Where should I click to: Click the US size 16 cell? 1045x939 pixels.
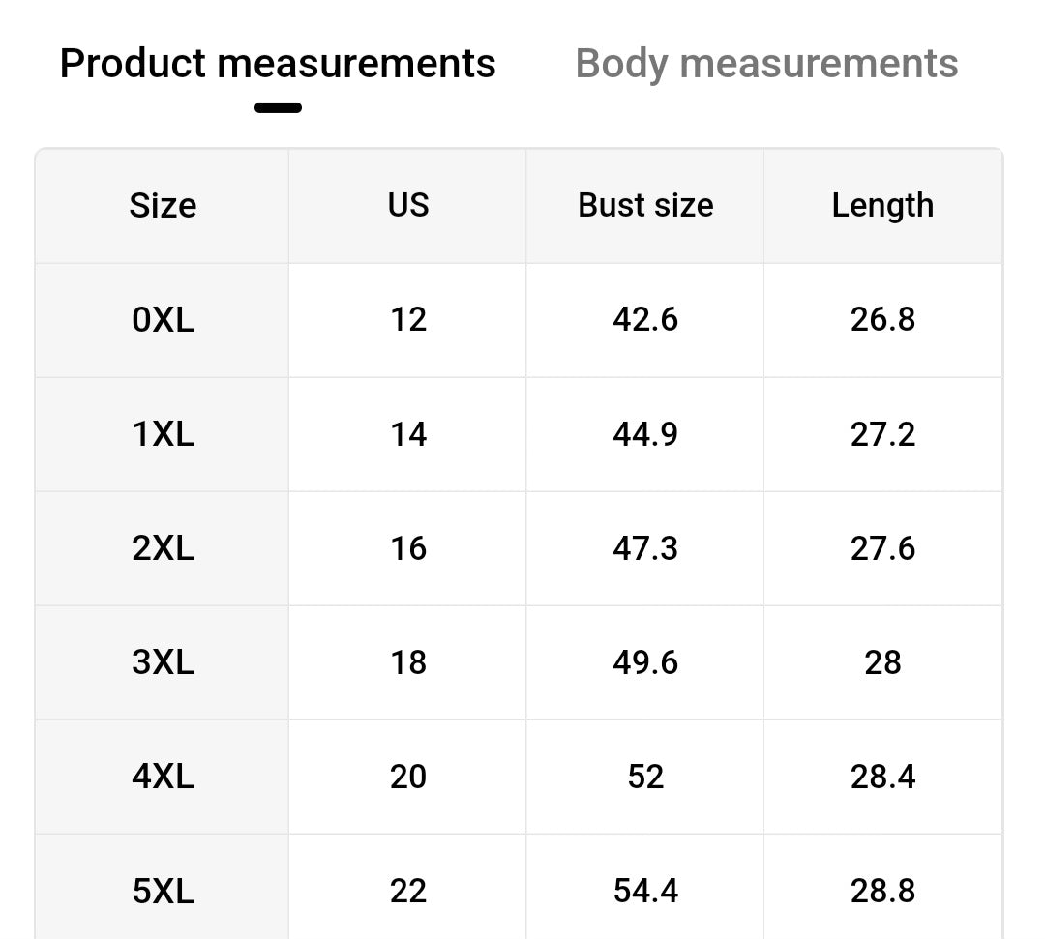point(407,548)
